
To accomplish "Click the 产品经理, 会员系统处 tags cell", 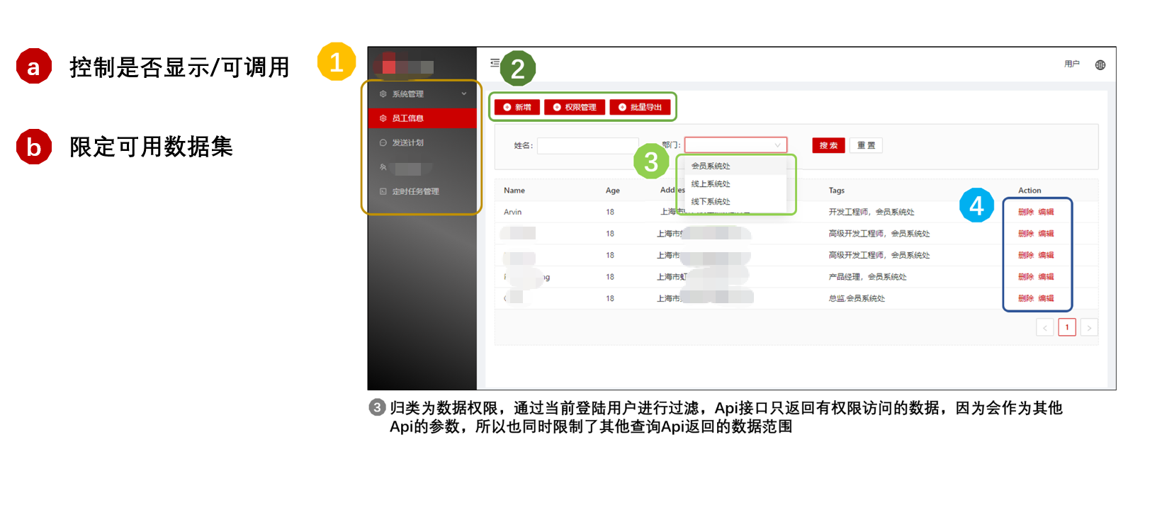I will coord(868,277).
